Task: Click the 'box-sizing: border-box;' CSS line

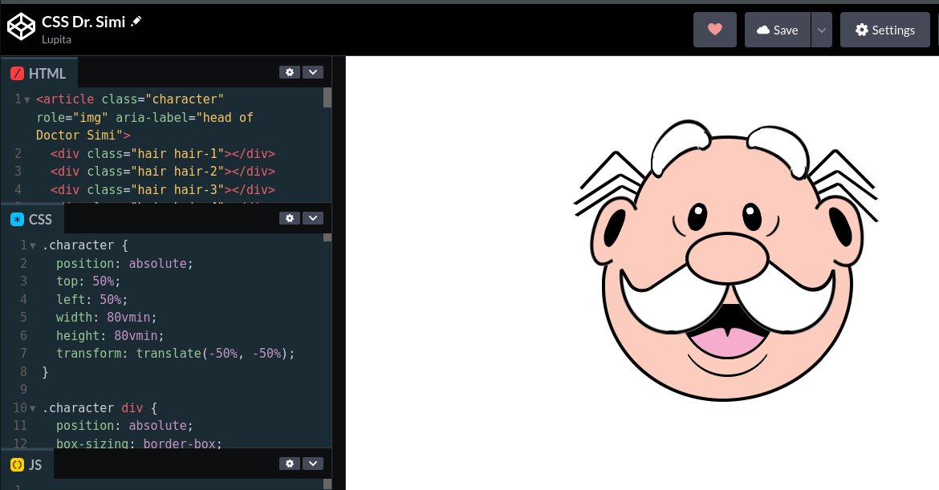Action: (139, 444)
